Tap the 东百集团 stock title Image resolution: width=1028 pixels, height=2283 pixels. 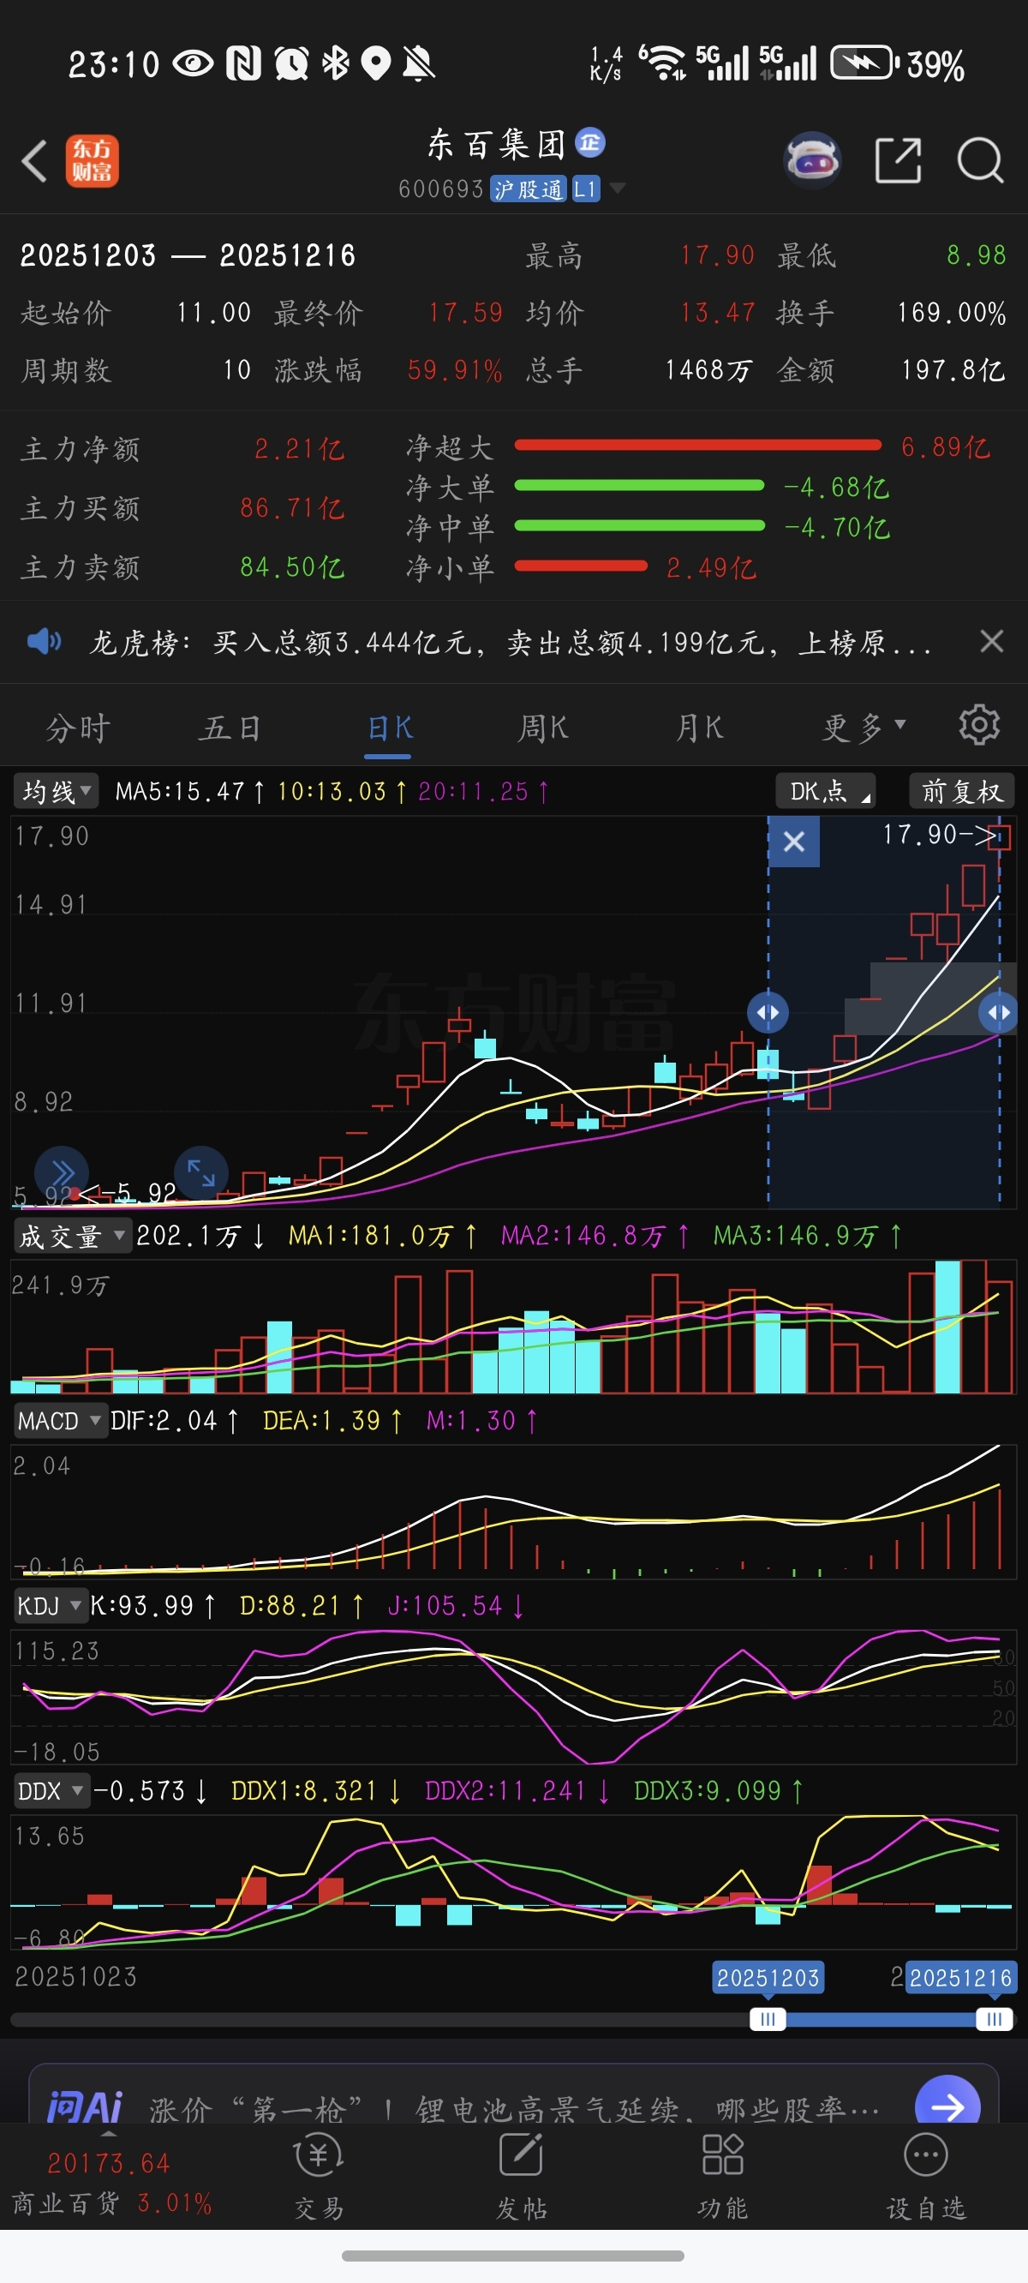pyautogui.click(x=497, y=144)
